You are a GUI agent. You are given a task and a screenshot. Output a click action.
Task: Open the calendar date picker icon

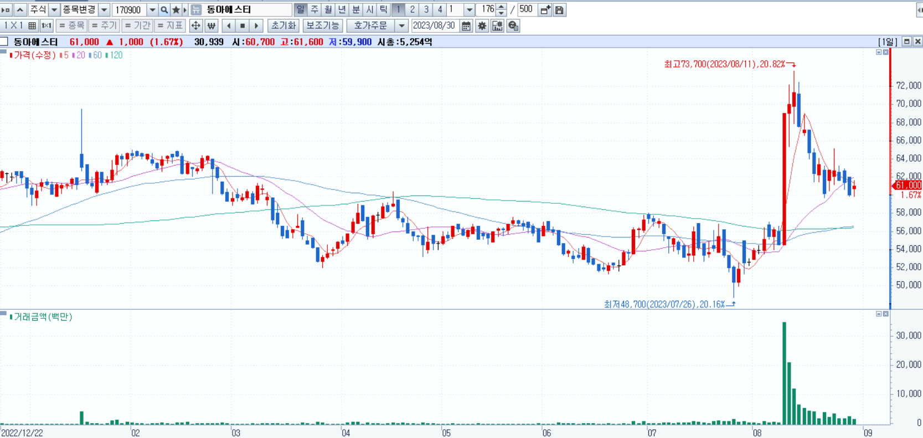pos(466,25)
